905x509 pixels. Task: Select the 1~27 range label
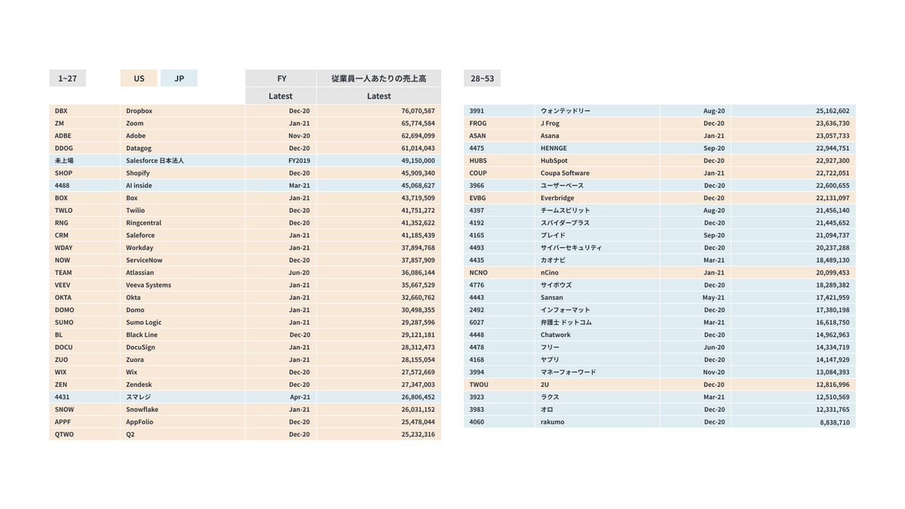68,78
